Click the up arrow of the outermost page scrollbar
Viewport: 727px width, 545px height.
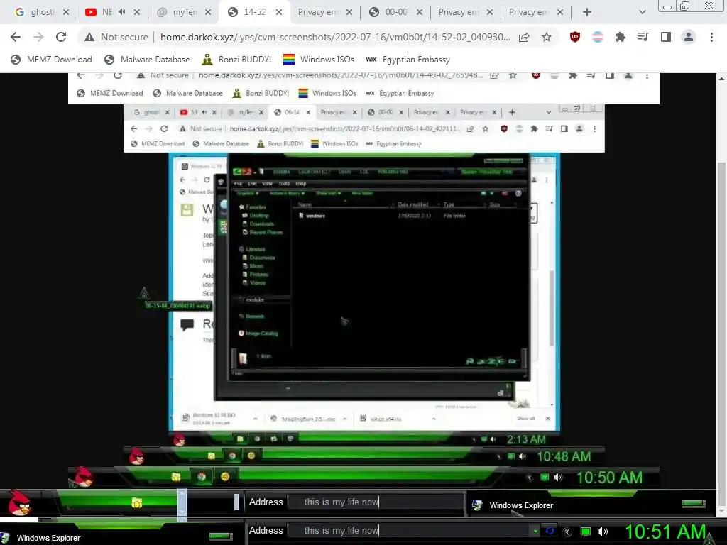click(721, 79)
